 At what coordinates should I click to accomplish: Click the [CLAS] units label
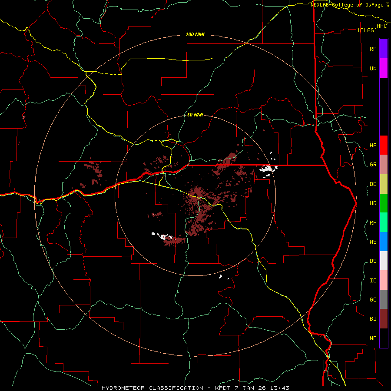[x=367, y=30]
